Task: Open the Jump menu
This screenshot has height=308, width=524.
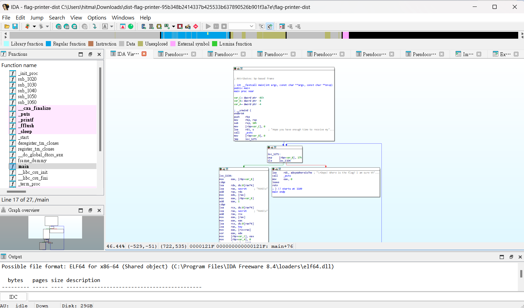Action: pyautogui.click(x=37, y=18)
